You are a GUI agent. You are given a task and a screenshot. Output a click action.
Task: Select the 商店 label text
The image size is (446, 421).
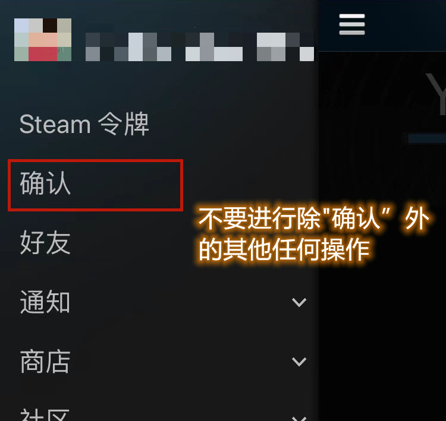click(x=45, y=362)
